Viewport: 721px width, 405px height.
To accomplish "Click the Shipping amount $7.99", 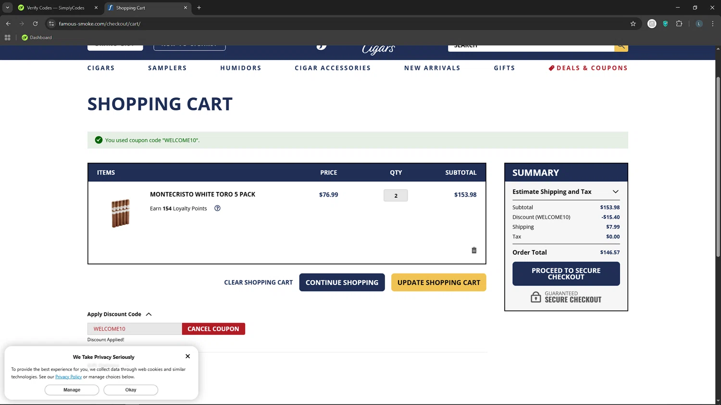I will (x=613, y=227).
